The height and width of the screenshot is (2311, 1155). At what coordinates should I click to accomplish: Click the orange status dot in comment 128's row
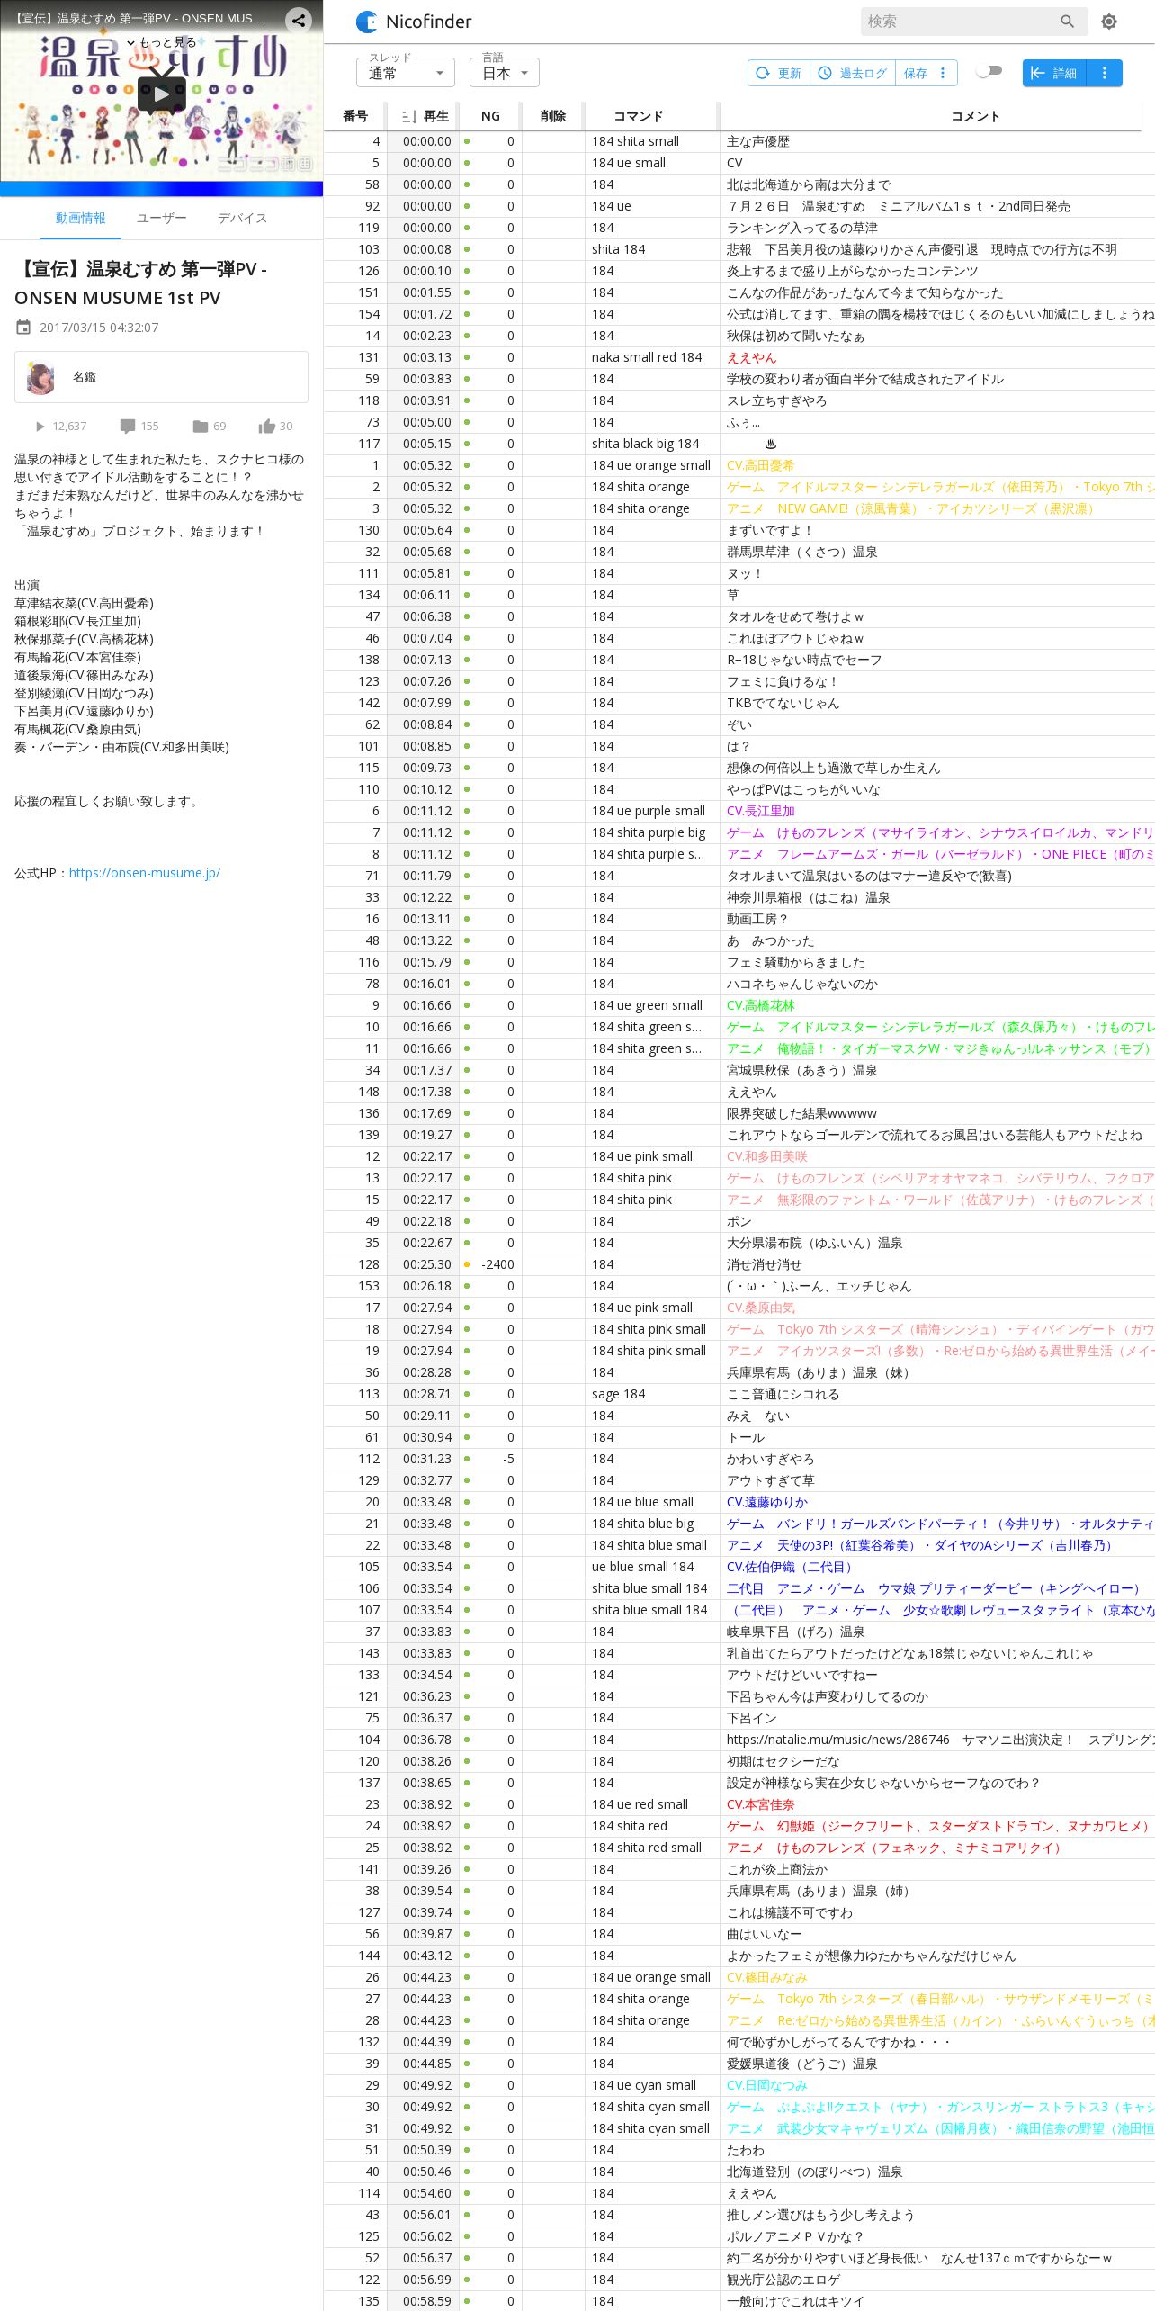coord(467,1264)
